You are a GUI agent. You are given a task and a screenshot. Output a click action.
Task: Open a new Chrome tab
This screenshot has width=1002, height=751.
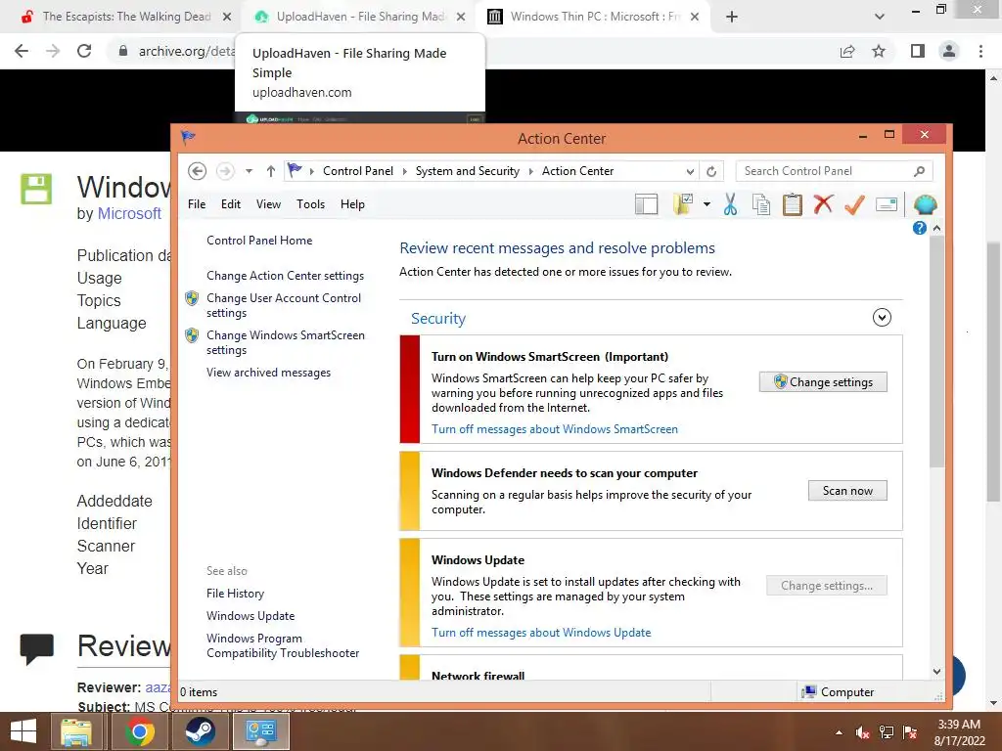point(732,18)
